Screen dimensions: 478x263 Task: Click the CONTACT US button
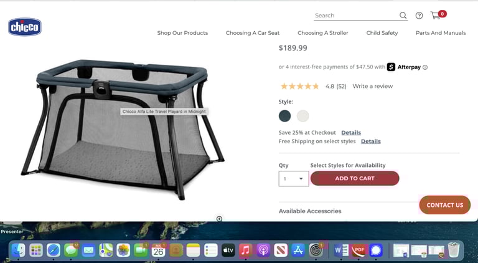tap(445, 205)
